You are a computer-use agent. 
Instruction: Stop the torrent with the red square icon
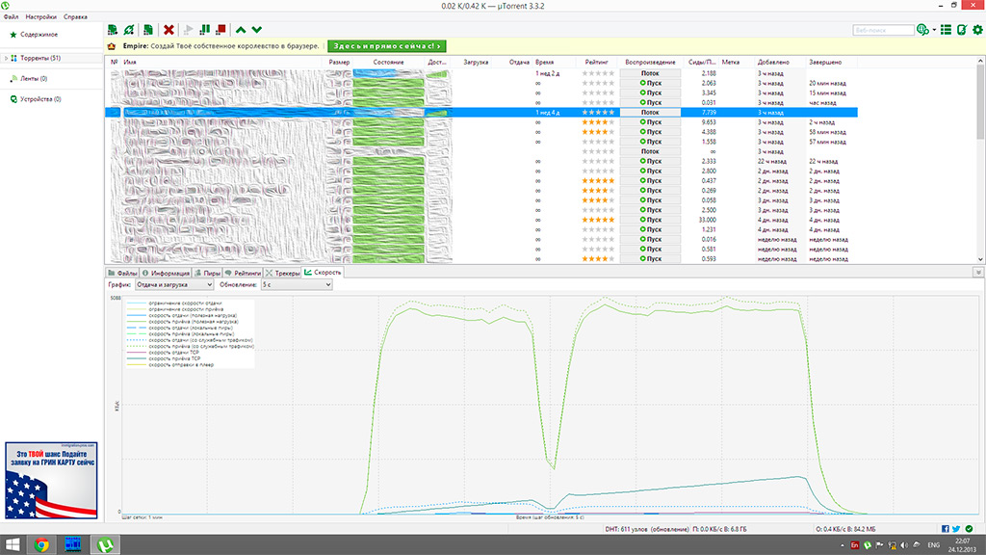coord(221,31)
